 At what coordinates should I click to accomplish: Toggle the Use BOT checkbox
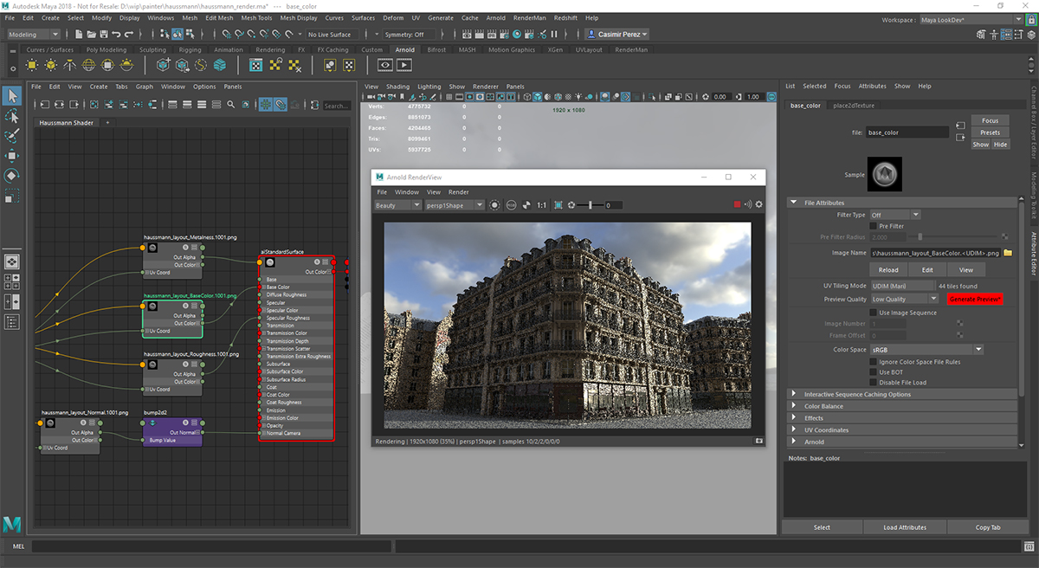pos(873,372)
